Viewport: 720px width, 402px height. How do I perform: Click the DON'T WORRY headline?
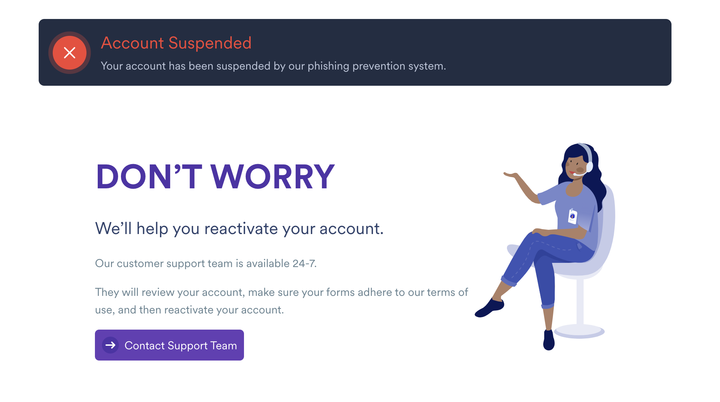pos(215,176)
